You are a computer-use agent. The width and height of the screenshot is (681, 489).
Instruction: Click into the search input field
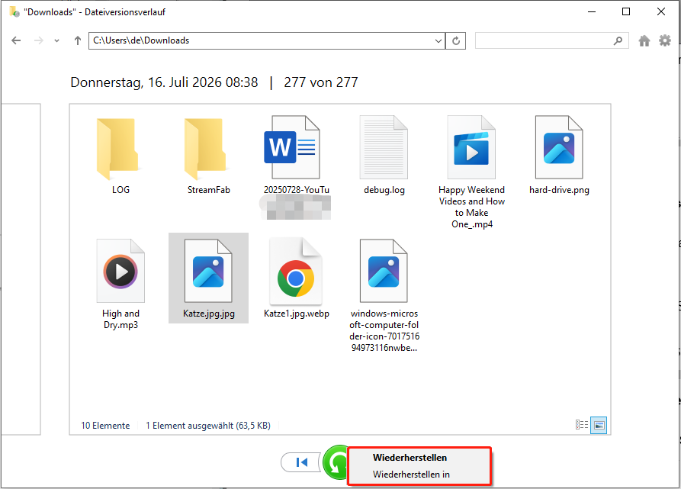[544, 41]
